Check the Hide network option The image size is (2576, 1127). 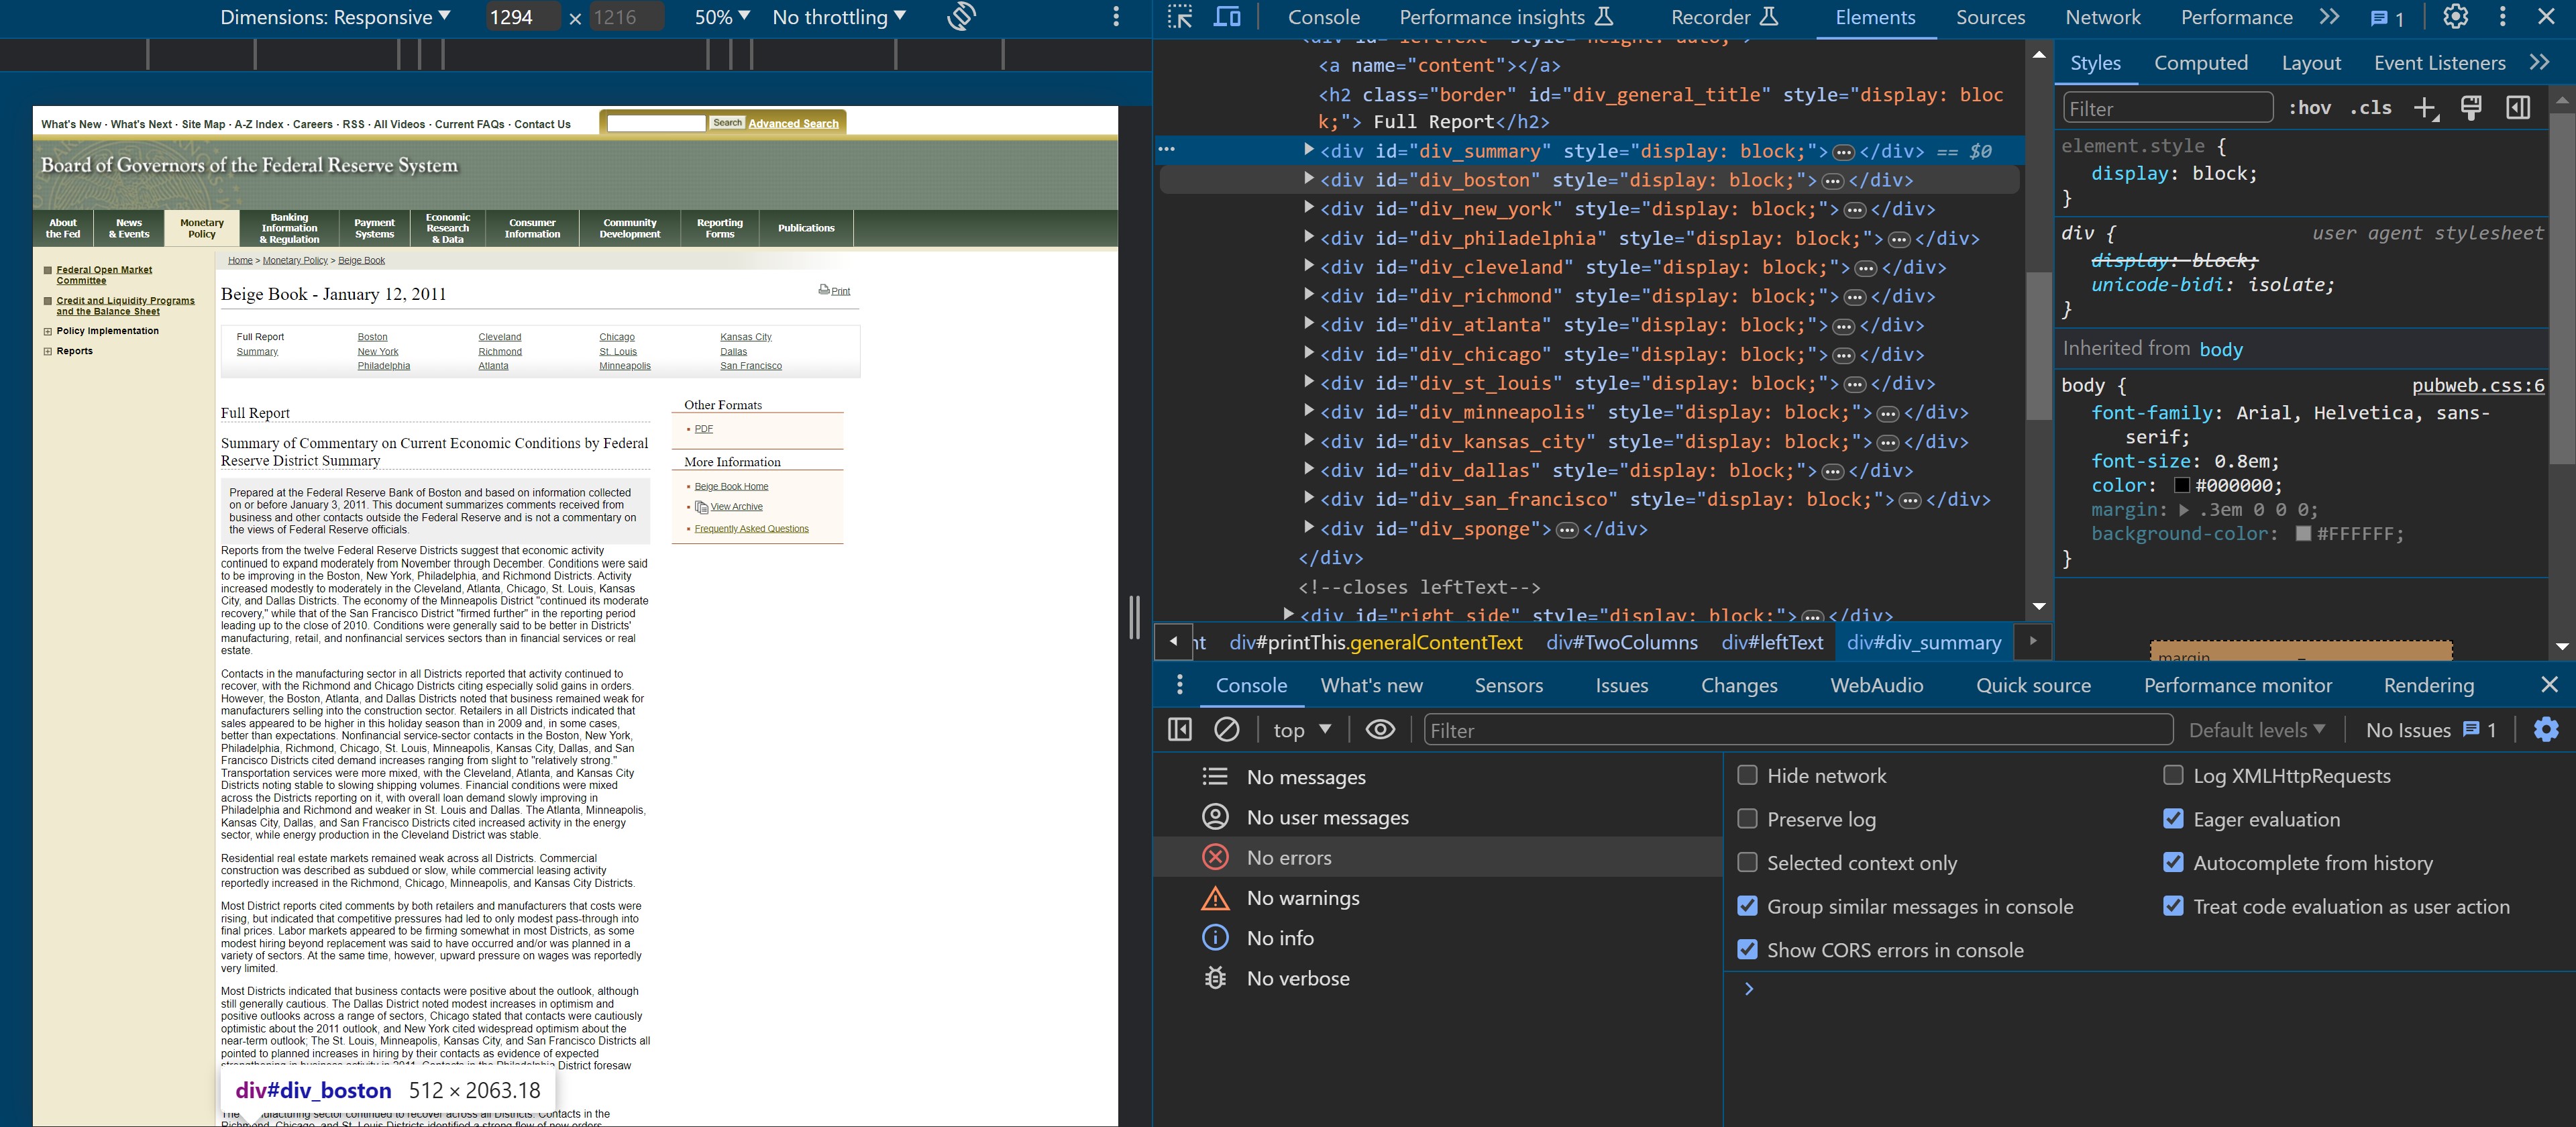pos(1747,775)
